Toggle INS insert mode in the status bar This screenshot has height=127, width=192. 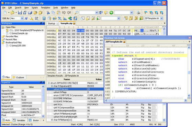point(160,125)
